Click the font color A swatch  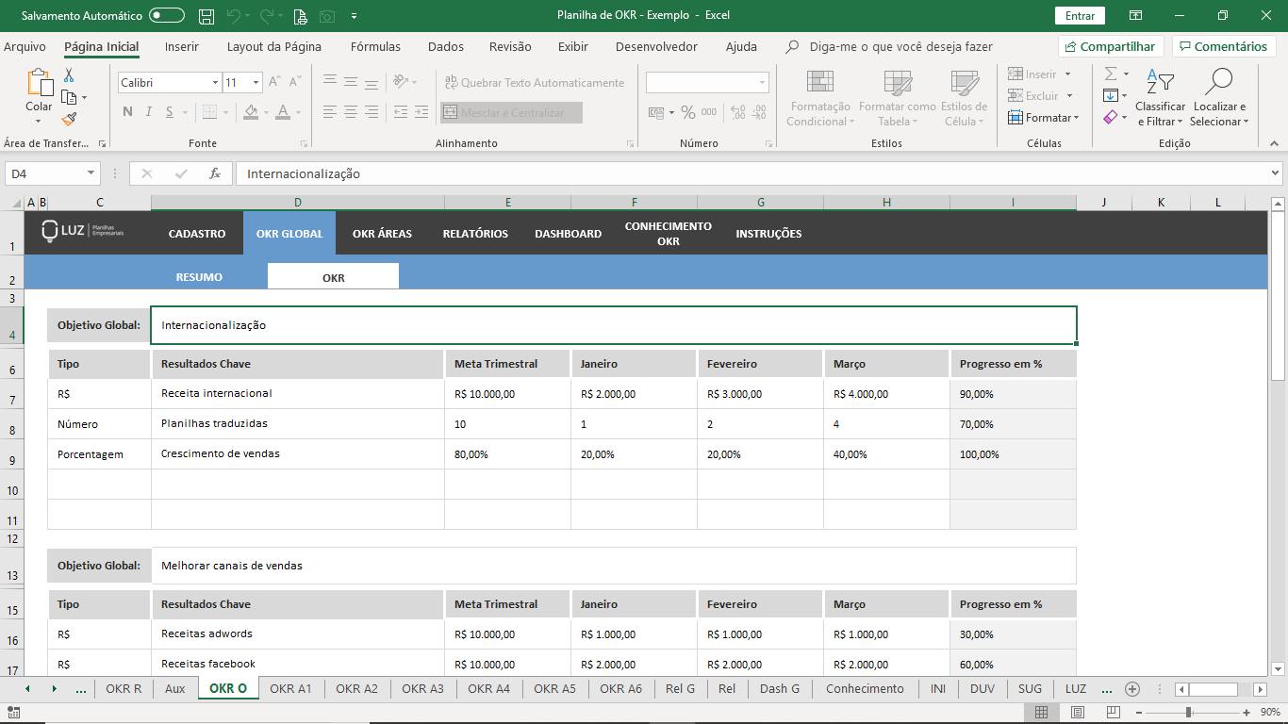283,112
